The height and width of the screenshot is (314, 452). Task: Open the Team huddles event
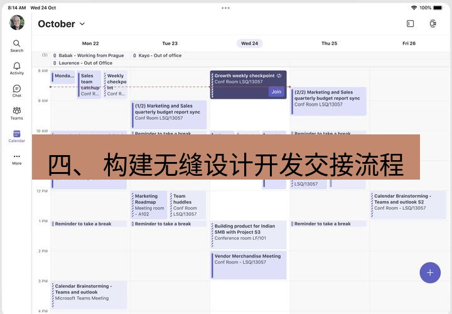tap(188, 205)
